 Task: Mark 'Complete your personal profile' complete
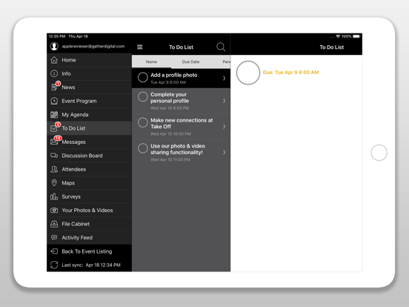click(143, 97)
